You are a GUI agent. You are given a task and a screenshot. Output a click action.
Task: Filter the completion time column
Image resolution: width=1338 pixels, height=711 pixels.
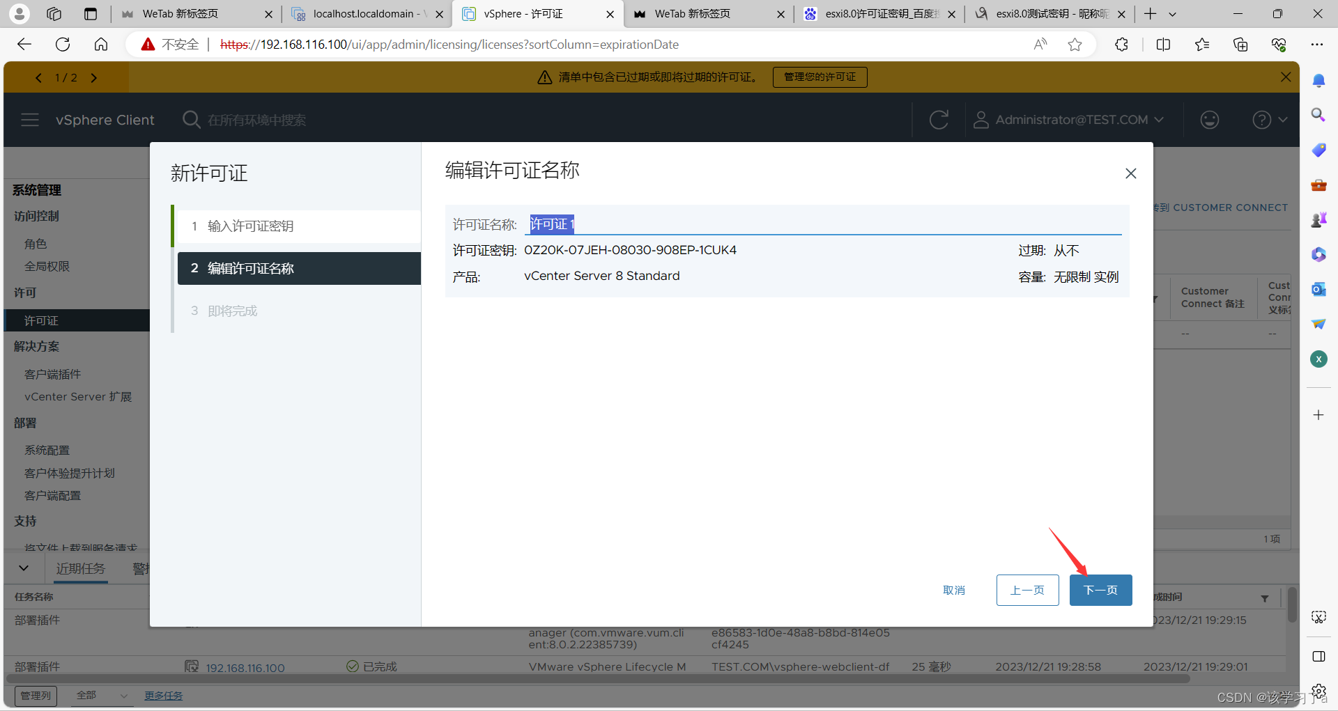[x=1265, y=598]
